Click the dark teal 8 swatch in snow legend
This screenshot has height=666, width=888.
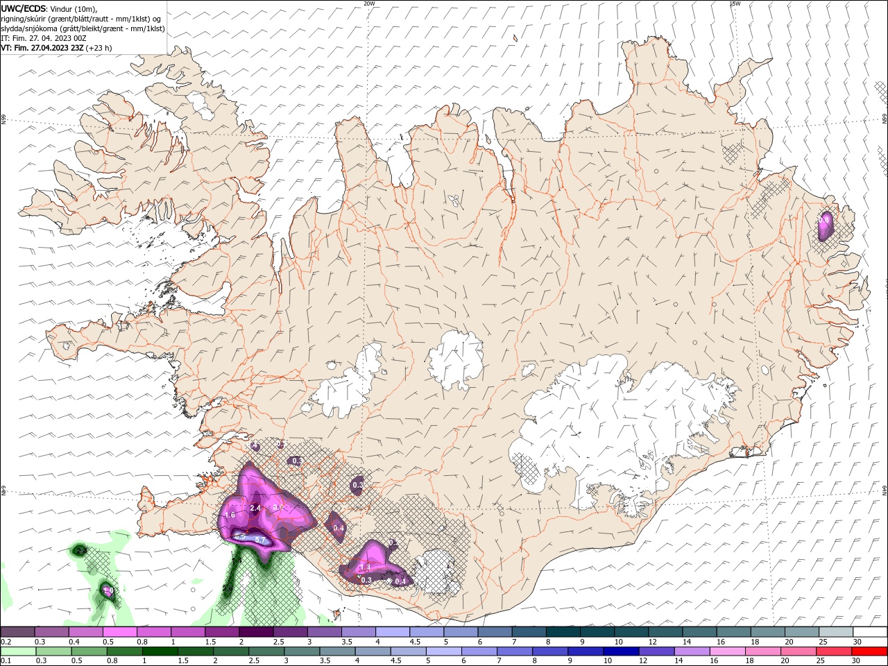coord(562,632)
